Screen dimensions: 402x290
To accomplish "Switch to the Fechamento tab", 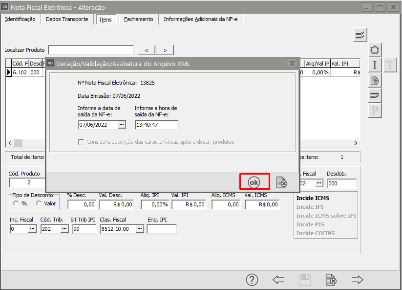I will pyautogui.click(x=138, y=19).
